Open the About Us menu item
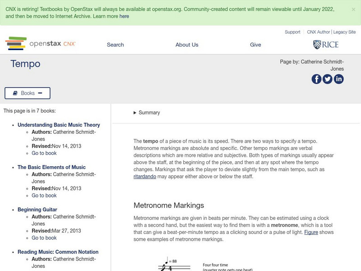 pos(187,45)
